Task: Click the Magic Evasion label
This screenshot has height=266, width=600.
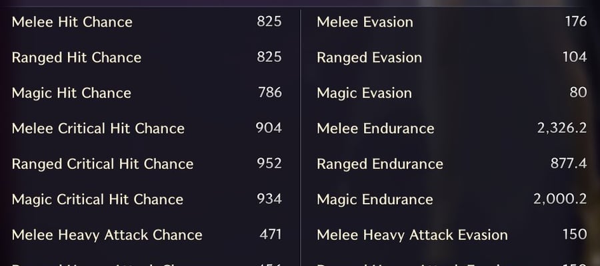Action: tap(364, 93)
